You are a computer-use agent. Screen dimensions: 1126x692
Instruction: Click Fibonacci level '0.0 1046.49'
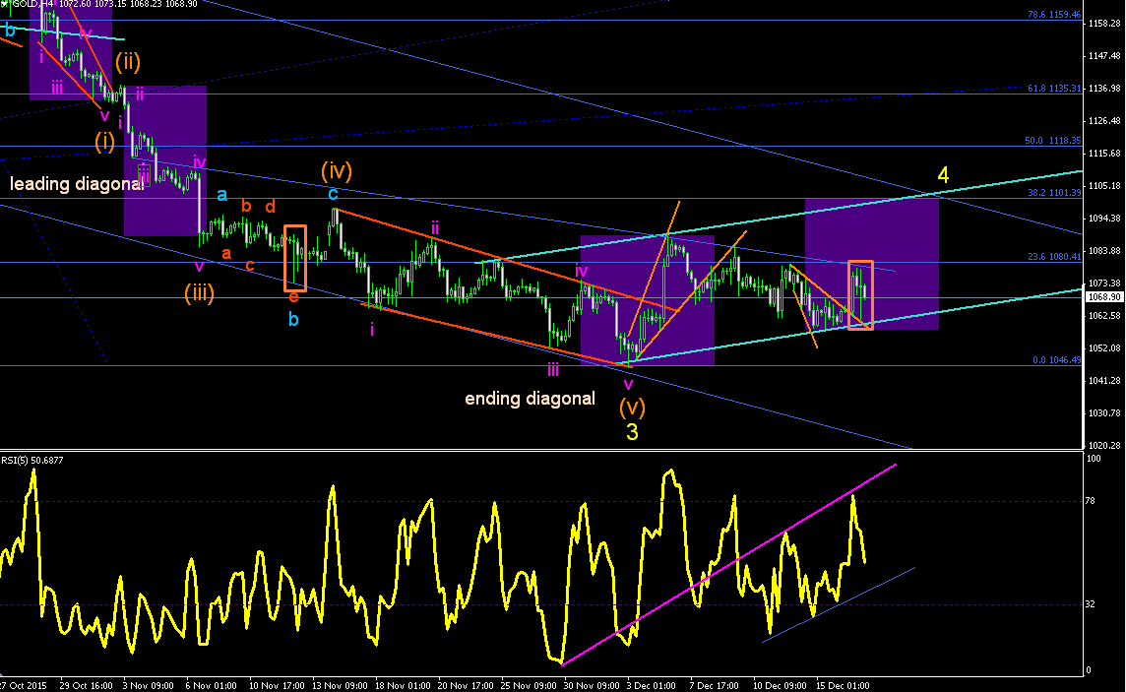click(x=1056, y=360)
